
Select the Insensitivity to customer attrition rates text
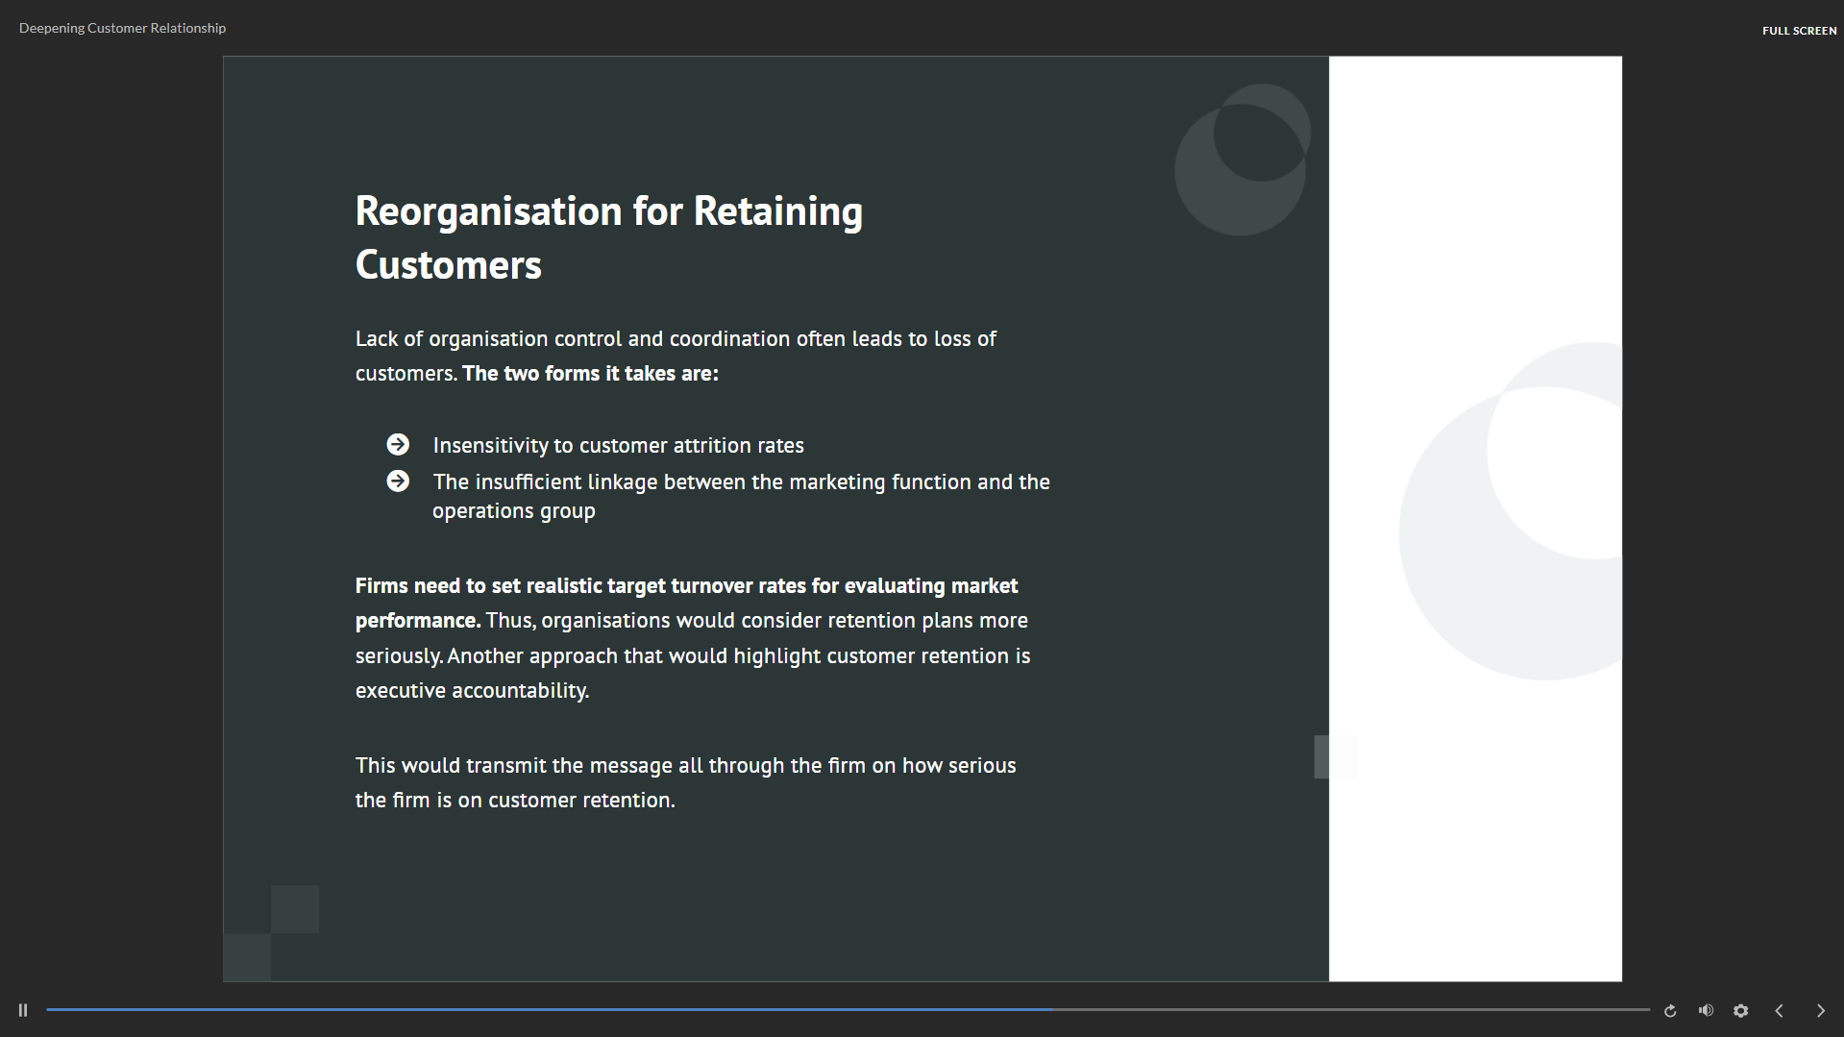pos(618,446)
